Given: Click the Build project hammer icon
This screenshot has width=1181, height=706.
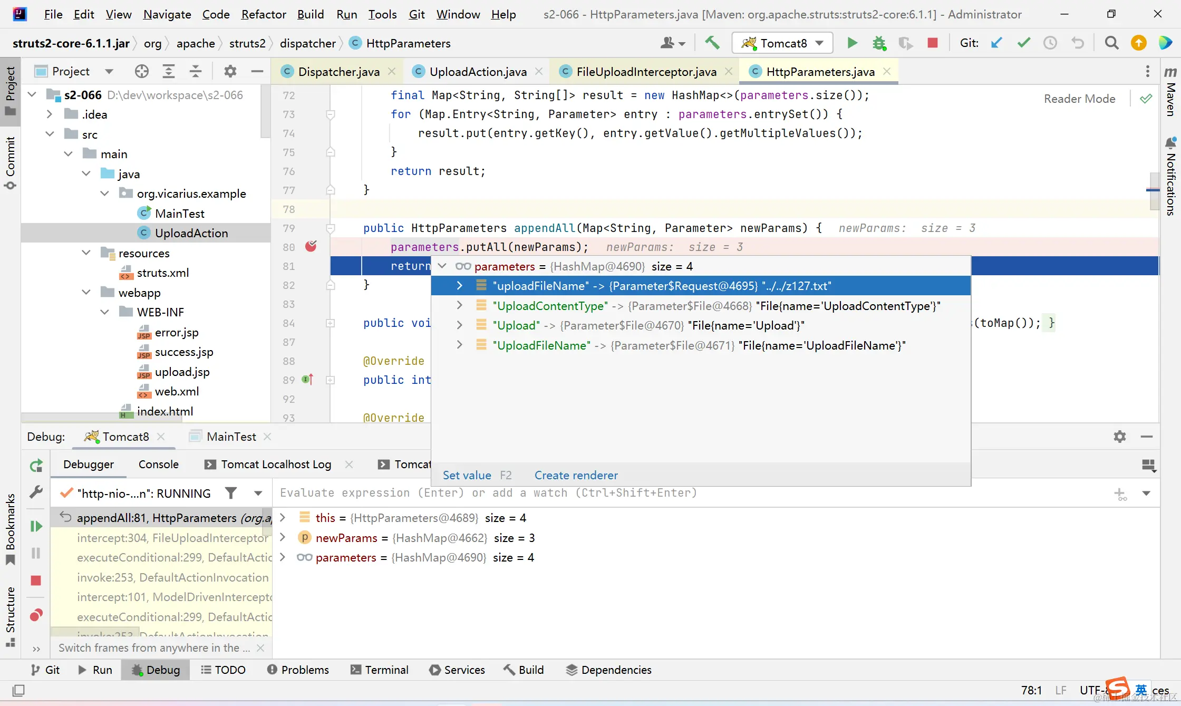Looking at the screenshot, I should tap(712, 43).
